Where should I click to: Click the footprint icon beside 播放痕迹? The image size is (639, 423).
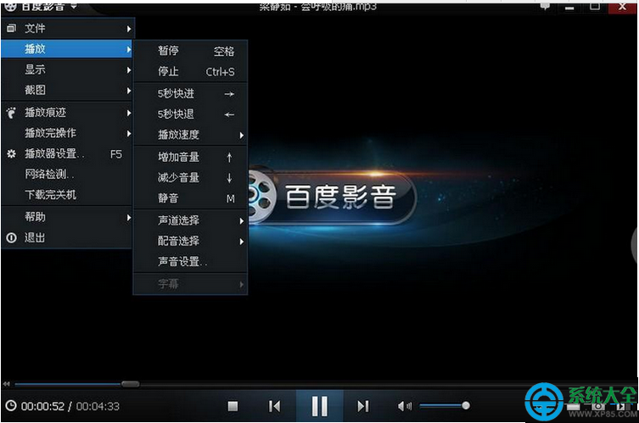click(x=11, y=113)
